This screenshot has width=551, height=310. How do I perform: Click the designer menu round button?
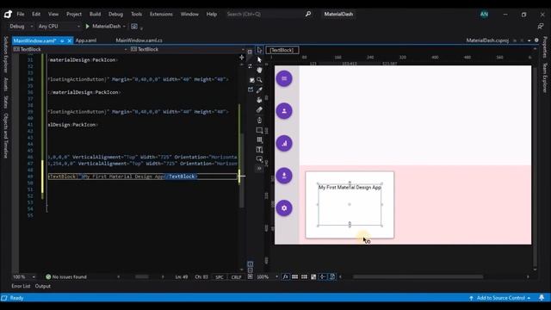click(284, 78)
